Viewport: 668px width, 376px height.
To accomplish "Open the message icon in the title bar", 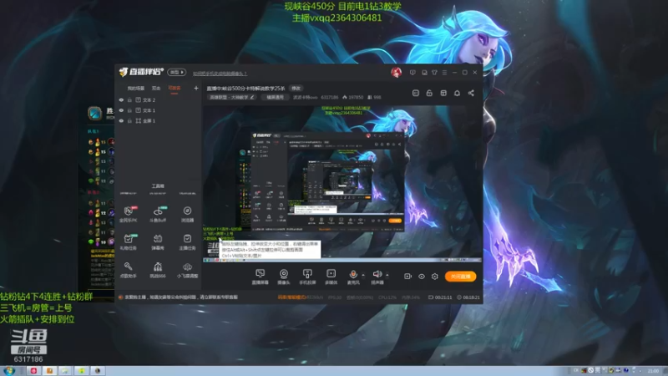I will point(412,73).
